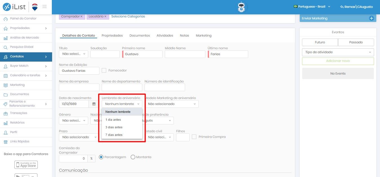The height and width of the screenshot is (177, 380).
Task: Show Futuro events
Action: pos(320,42)
